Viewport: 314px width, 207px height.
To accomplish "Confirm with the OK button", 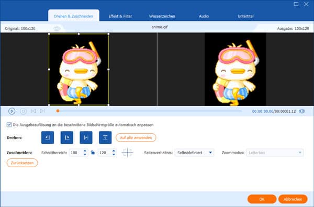I will click(x=262, y=199).
